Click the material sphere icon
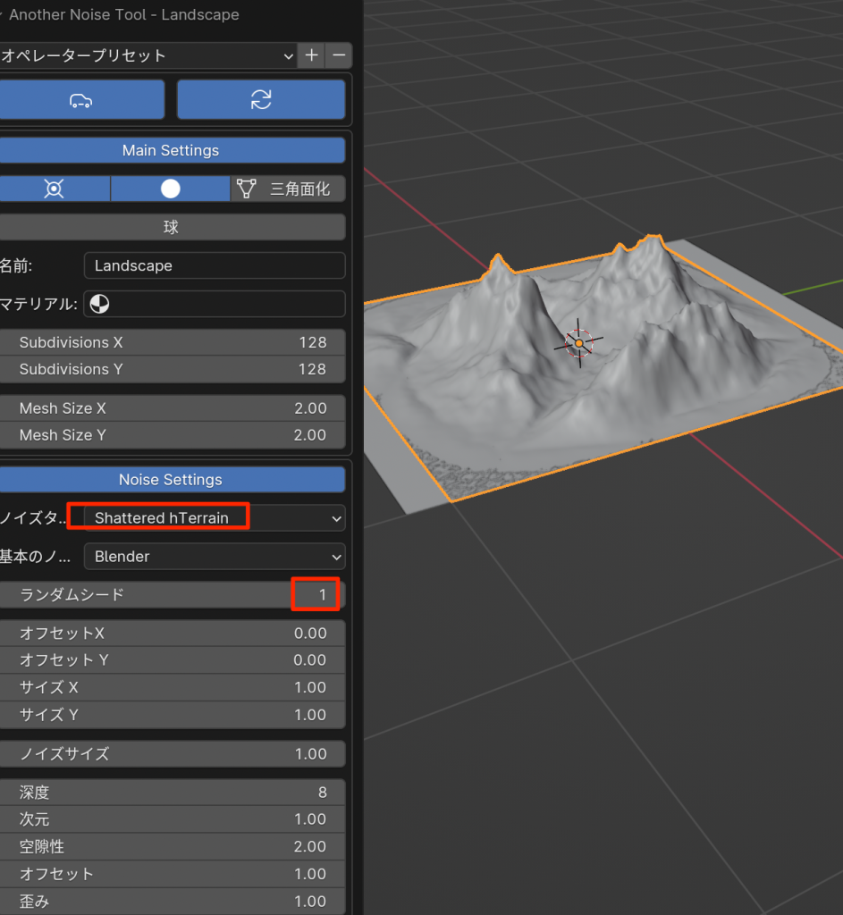This screenshot has height=915, width=843. [x=99, y=304]
